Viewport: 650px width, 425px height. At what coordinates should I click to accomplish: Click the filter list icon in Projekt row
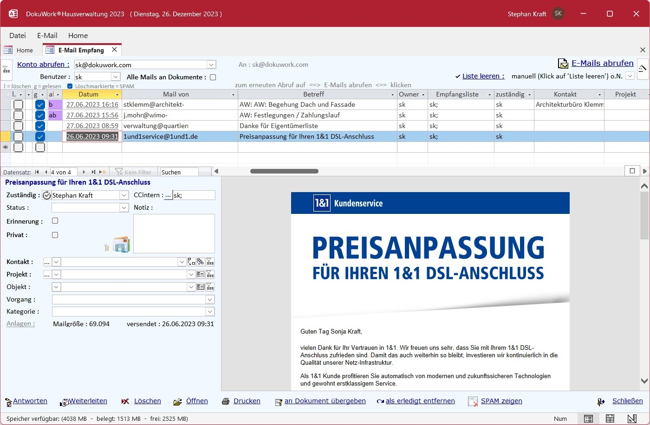coord(210,274)
